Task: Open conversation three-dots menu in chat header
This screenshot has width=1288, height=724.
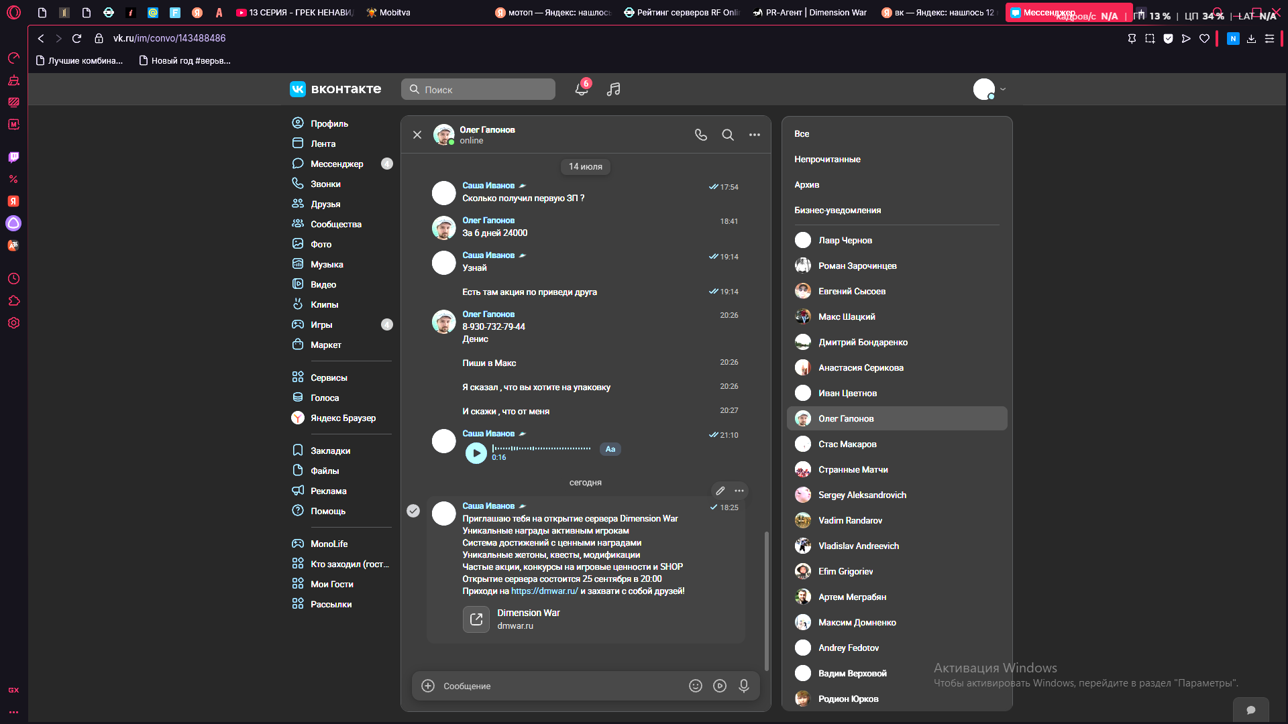Action: pos(755,135)
